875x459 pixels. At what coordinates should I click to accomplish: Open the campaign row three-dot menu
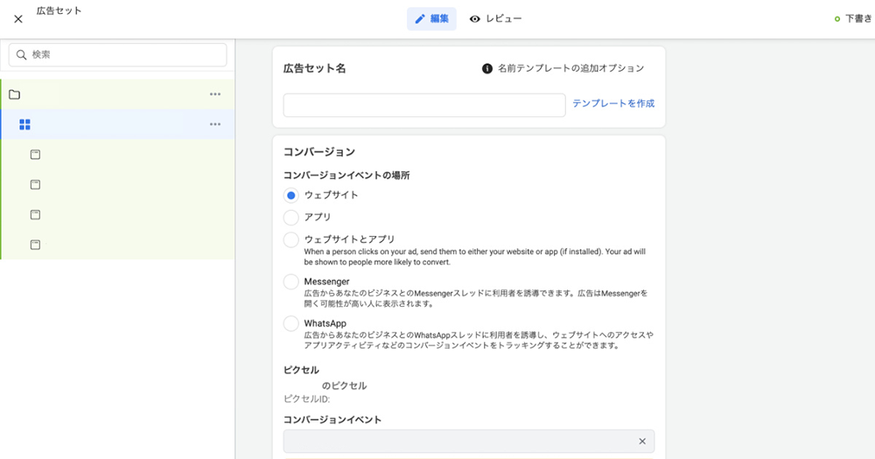click(215, 94)
